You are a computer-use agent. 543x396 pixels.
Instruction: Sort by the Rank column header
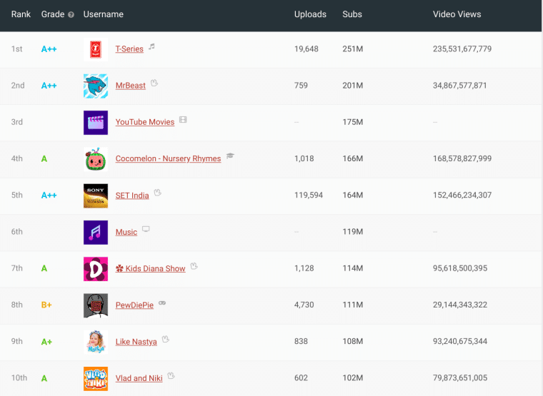pyautogui.click(x=21, y=14)
